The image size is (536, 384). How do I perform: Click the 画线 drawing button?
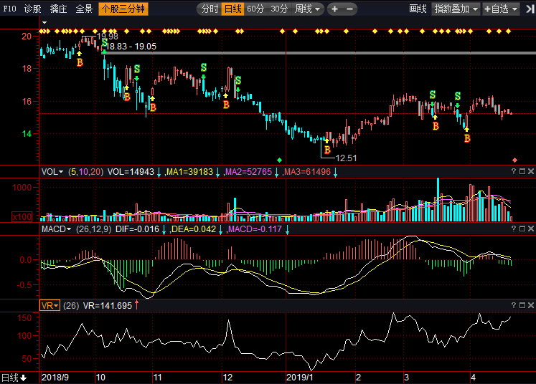coord(418,9)
